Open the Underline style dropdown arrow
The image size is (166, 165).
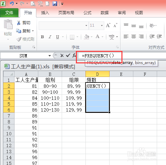63,37
